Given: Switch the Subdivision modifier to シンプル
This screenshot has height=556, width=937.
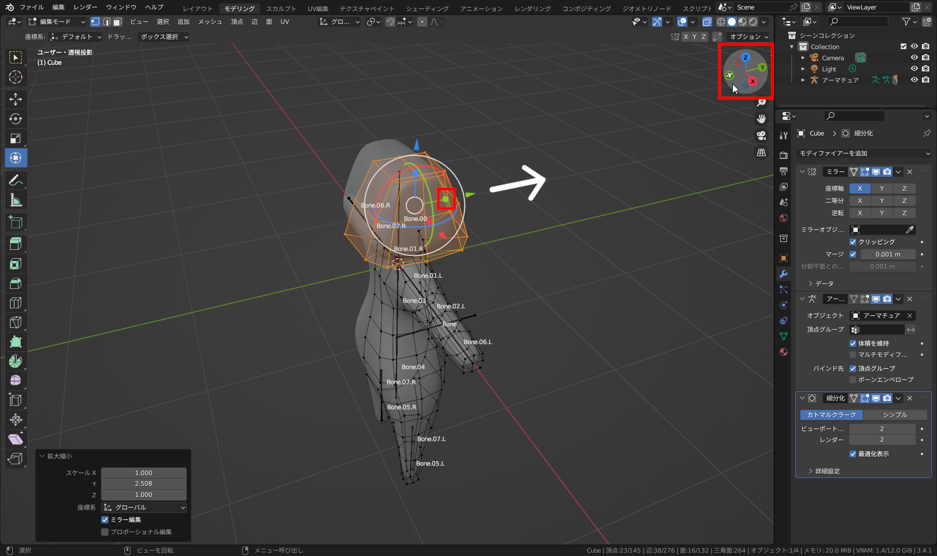Looking at the screenshot, I should [895, 414].
